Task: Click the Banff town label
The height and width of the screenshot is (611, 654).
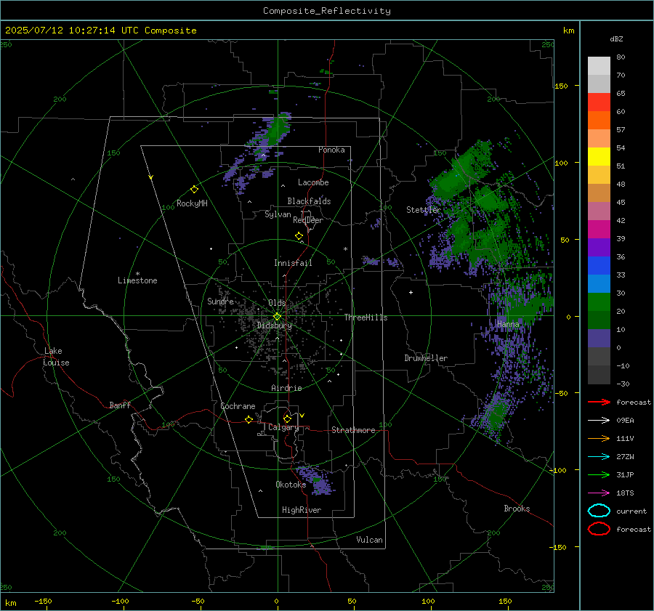Action: click(120, 405)
